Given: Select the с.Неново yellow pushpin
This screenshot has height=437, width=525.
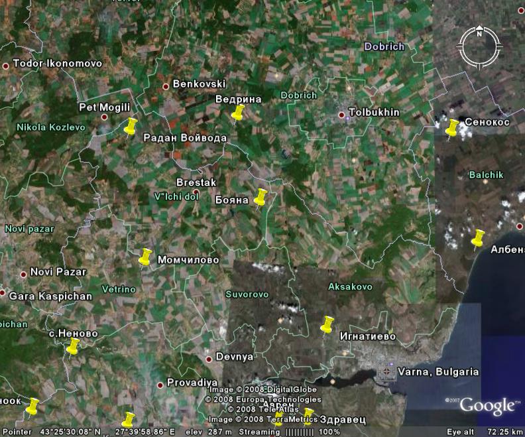Looking at the screenshot, I should pyautogui.click(x=73, y=347).
